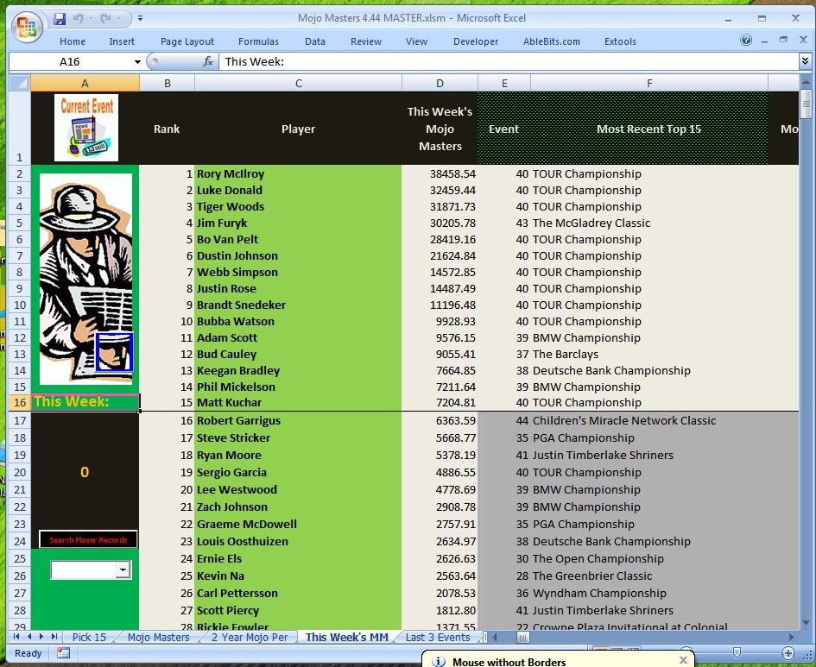Image resolution: width=816 pixels, height=667 pixels.
Task: Click the Search Player Records button
Action: [88, 539]
